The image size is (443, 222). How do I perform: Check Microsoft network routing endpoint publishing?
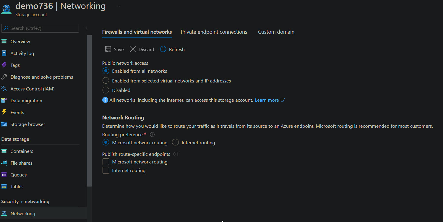click(x=106, y=162)
